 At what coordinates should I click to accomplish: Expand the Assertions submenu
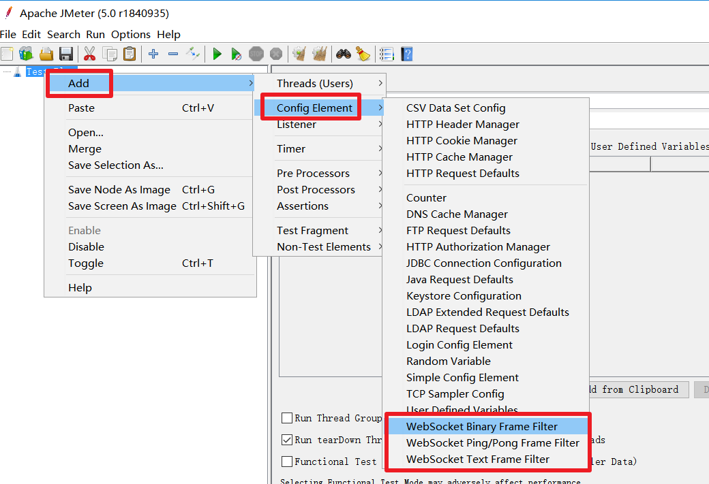pos(319,206)
